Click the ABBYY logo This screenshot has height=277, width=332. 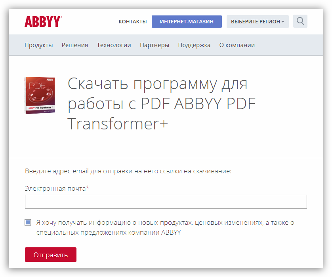pos(43,21)
